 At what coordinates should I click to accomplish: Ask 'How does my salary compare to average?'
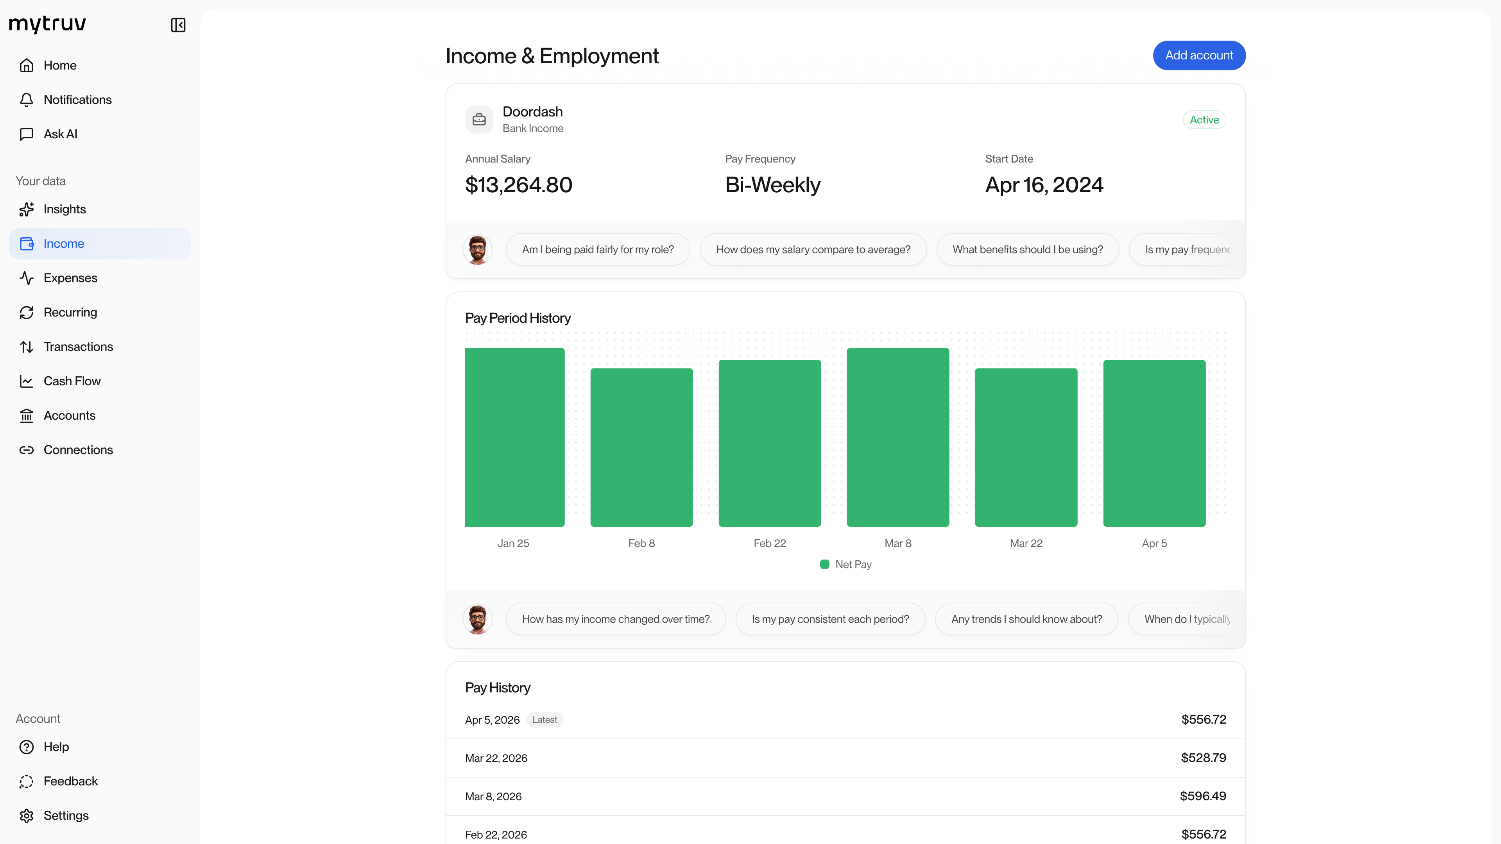(x=813, y=249)
